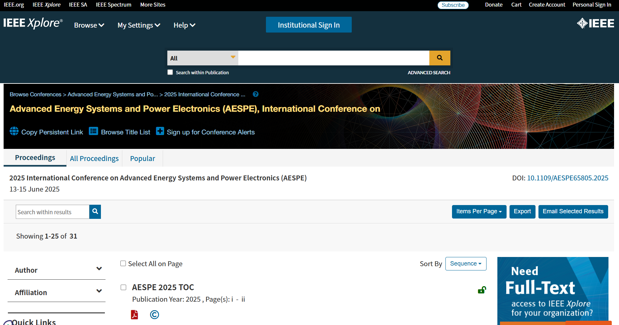Switch to the All Proceedings tab

(x=94, y=158)
